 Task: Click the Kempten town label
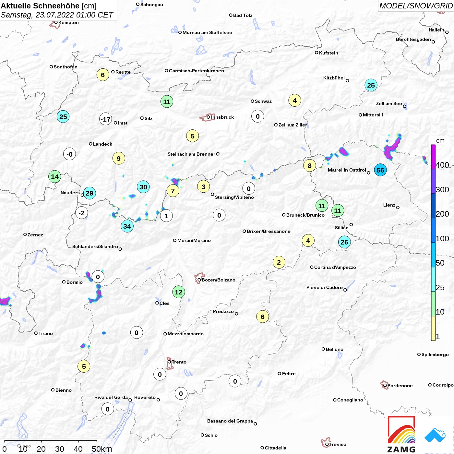coord(68,22)
